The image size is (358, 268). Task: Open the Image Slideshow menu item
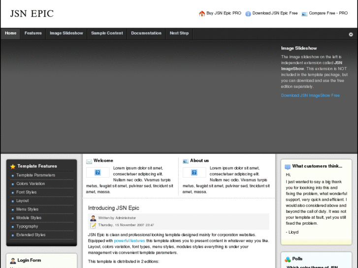[x=66, y=33]
